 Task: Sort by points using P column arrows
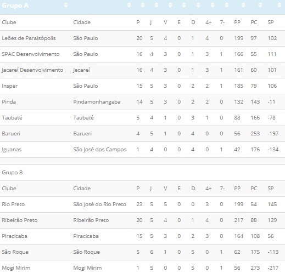(143, 5)
